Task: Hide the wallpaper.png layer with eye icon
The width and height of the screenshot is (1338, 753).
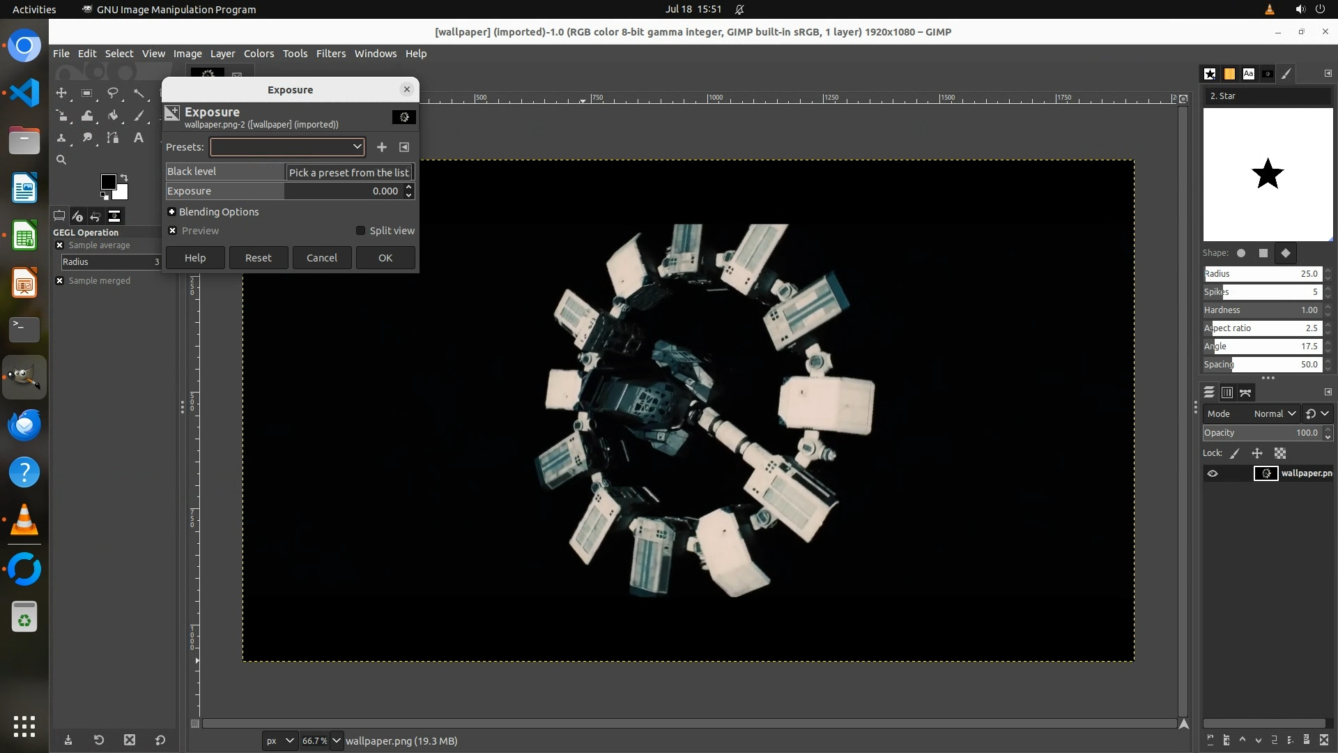Action: click(x=1213, y=473)
